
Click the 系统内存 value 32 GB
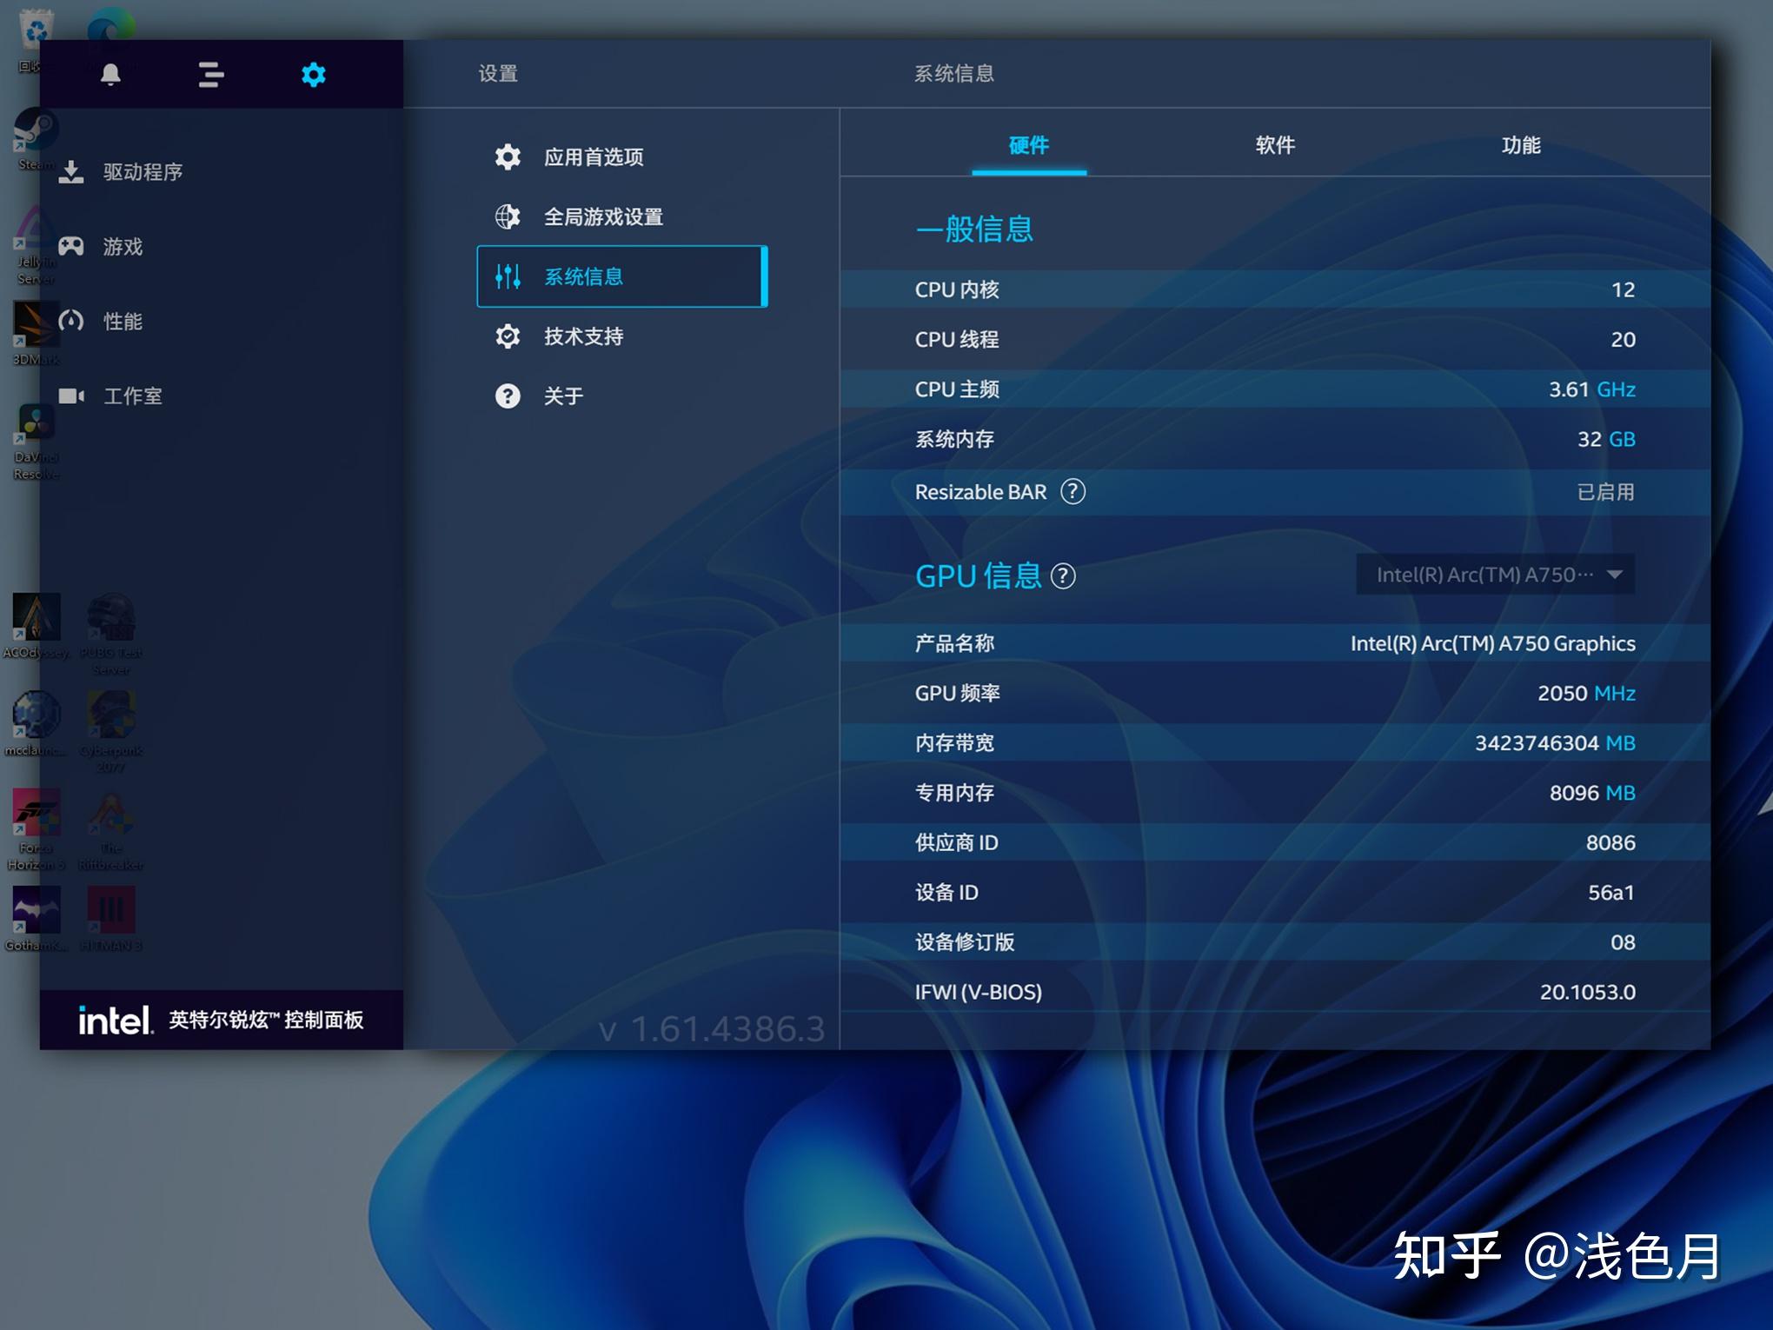(1606, 439)
